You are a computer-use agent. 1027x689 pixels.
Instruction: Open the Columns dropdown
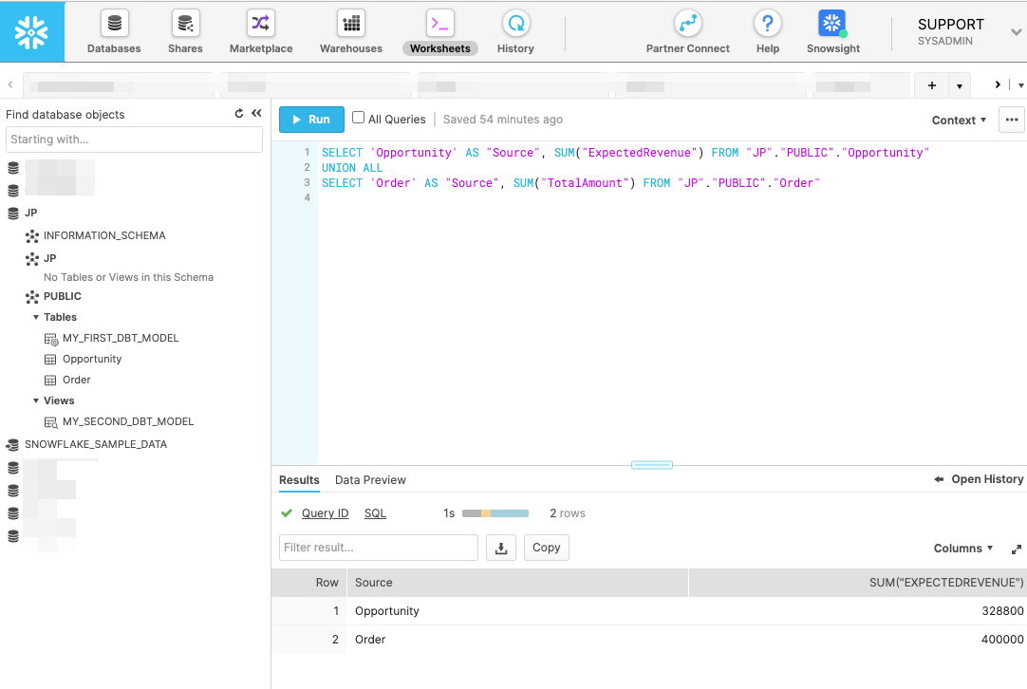click(x=962, y=549)
